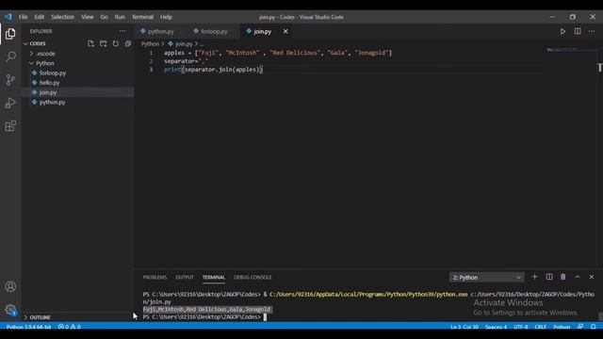Open the Go menu
Screen dimensions: 603x339
pyautogui.click(x=104, y=17)
